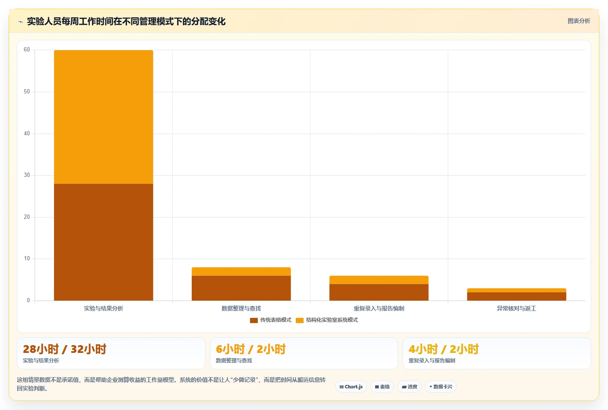Click the blue icon beside the chart title
The image size is (608, 410).
(x=20, y=22)
